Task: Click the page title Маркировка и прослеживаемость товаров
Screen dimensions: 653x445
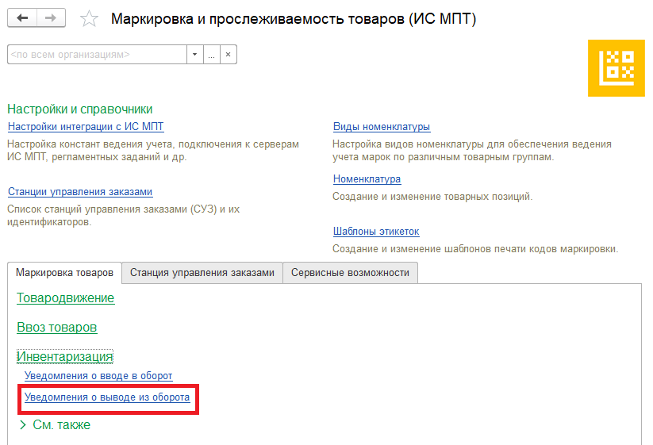Action: click(294, 19)
